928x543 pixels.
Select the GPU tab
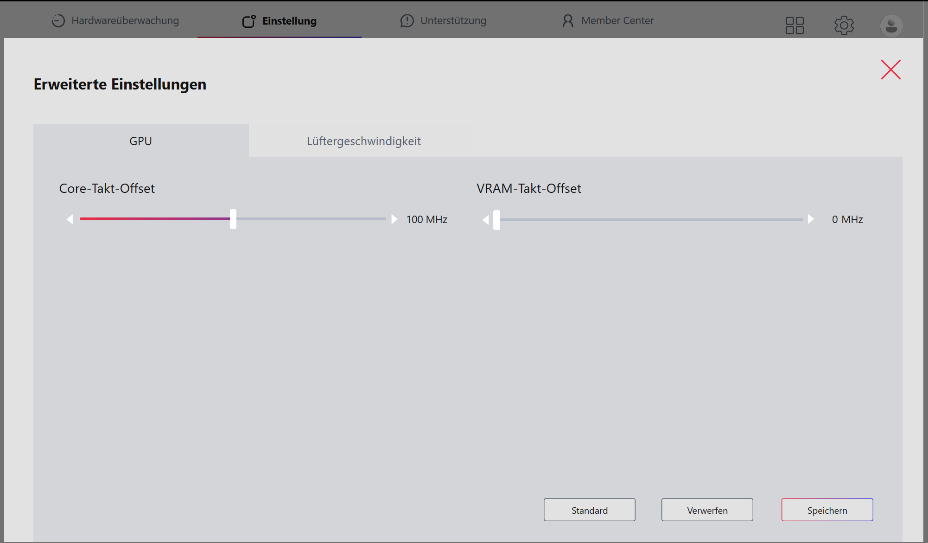140,141
